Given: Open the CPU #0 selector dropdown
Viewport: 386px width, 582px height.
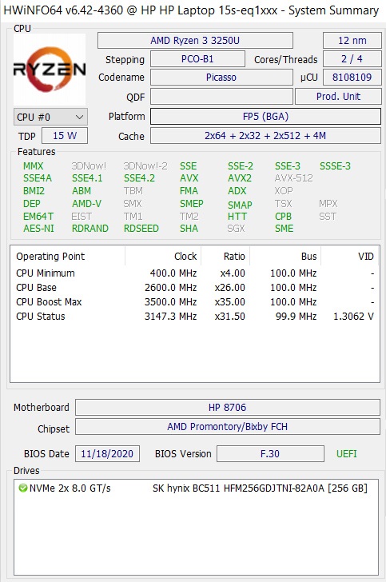Looking at the screenshot, I should [x=50, y=117].
